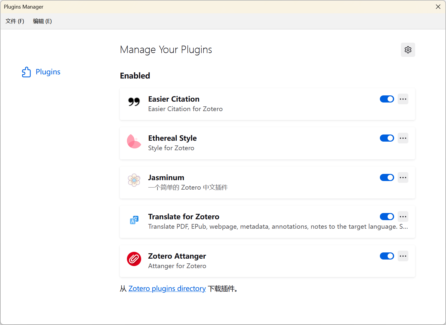Turn off the Ethereal Style toggle

pyautogui.click(x=387, y=138)
